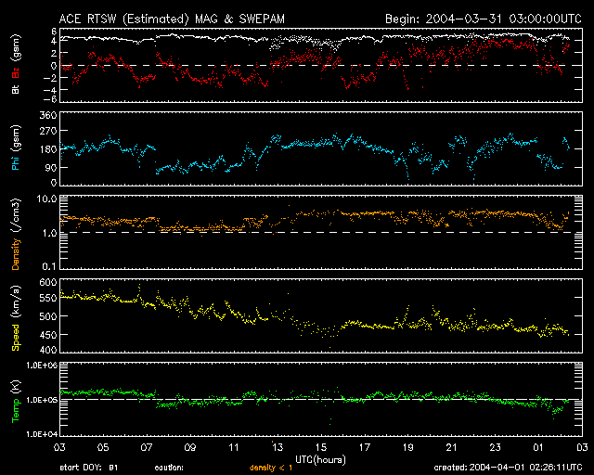
Task: Click the '1.0E+06' tick on the Temp axis
Action: [42, 366]
